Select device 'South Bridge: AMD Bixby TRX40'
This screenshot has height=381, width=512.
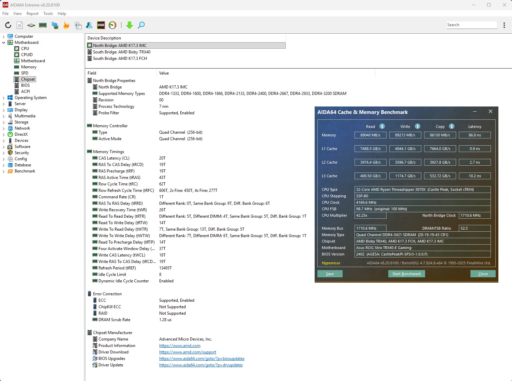point(186,52)
